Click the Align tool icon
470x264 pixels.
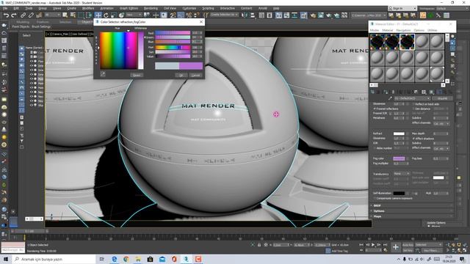click(x=253, y=15)
